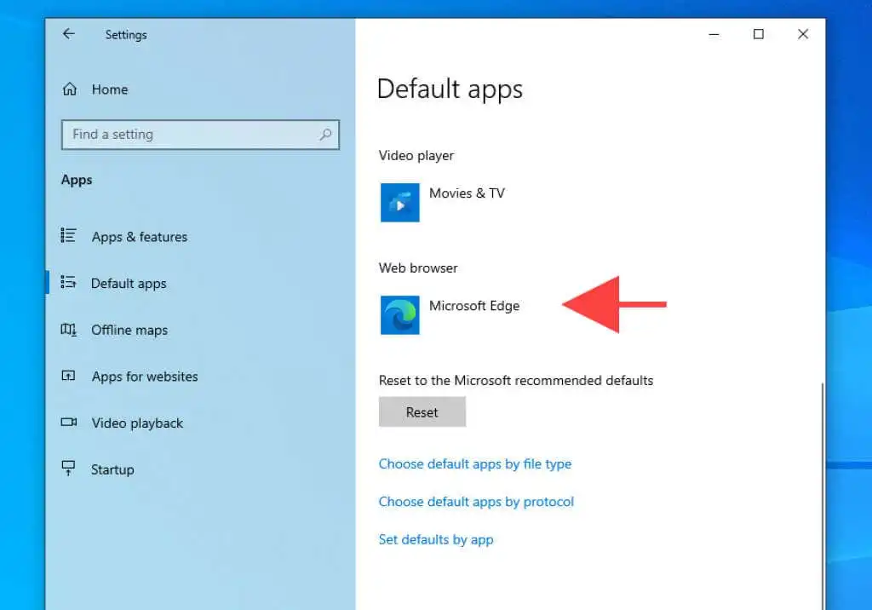This screenshot has height=610, width=872.
Task: Click the vertical scrollbar of Default apps
Action: [x=822, y=495]
